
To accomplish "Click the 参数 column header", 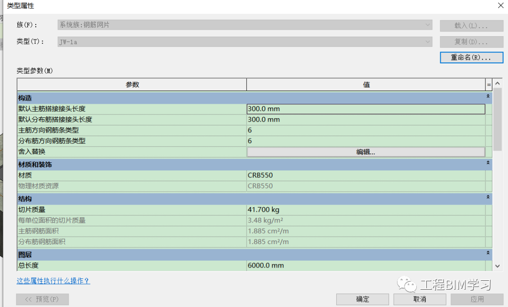I will (x=132, y=84).
